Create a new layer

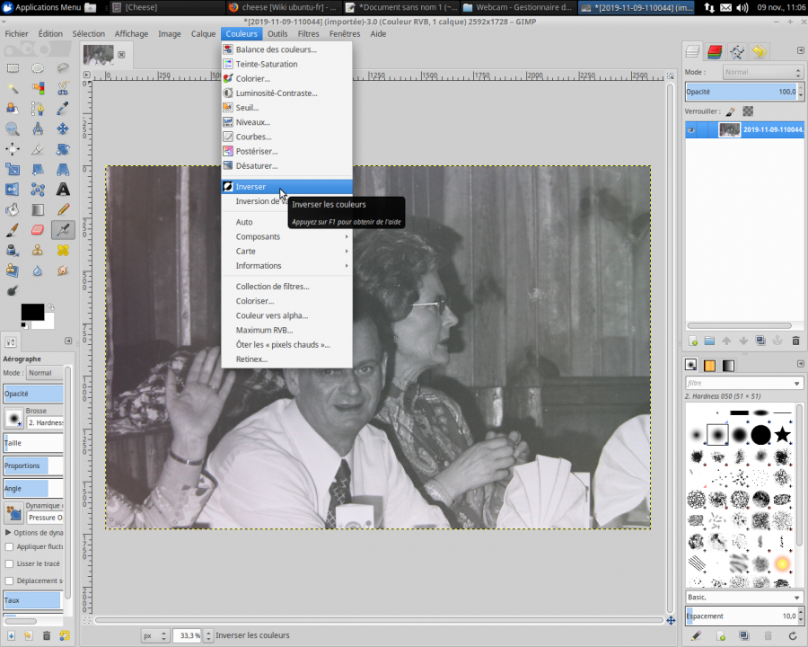tap(693, 341)
